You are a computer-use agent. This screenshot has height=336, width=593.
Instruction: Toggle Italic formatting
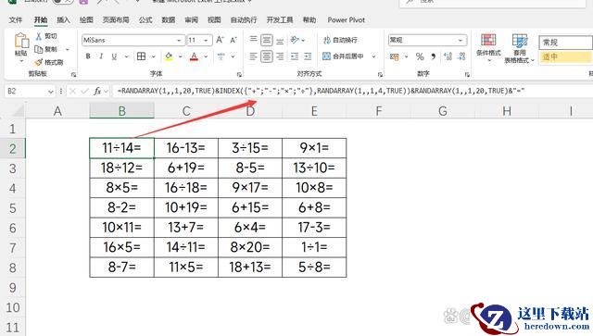click(x=101, y=56)
